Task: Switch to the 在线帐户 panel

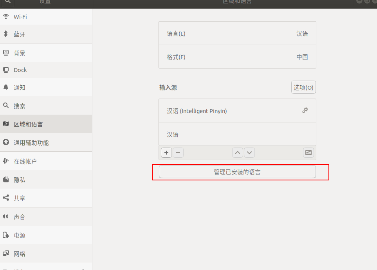Action: click(25, 161)
